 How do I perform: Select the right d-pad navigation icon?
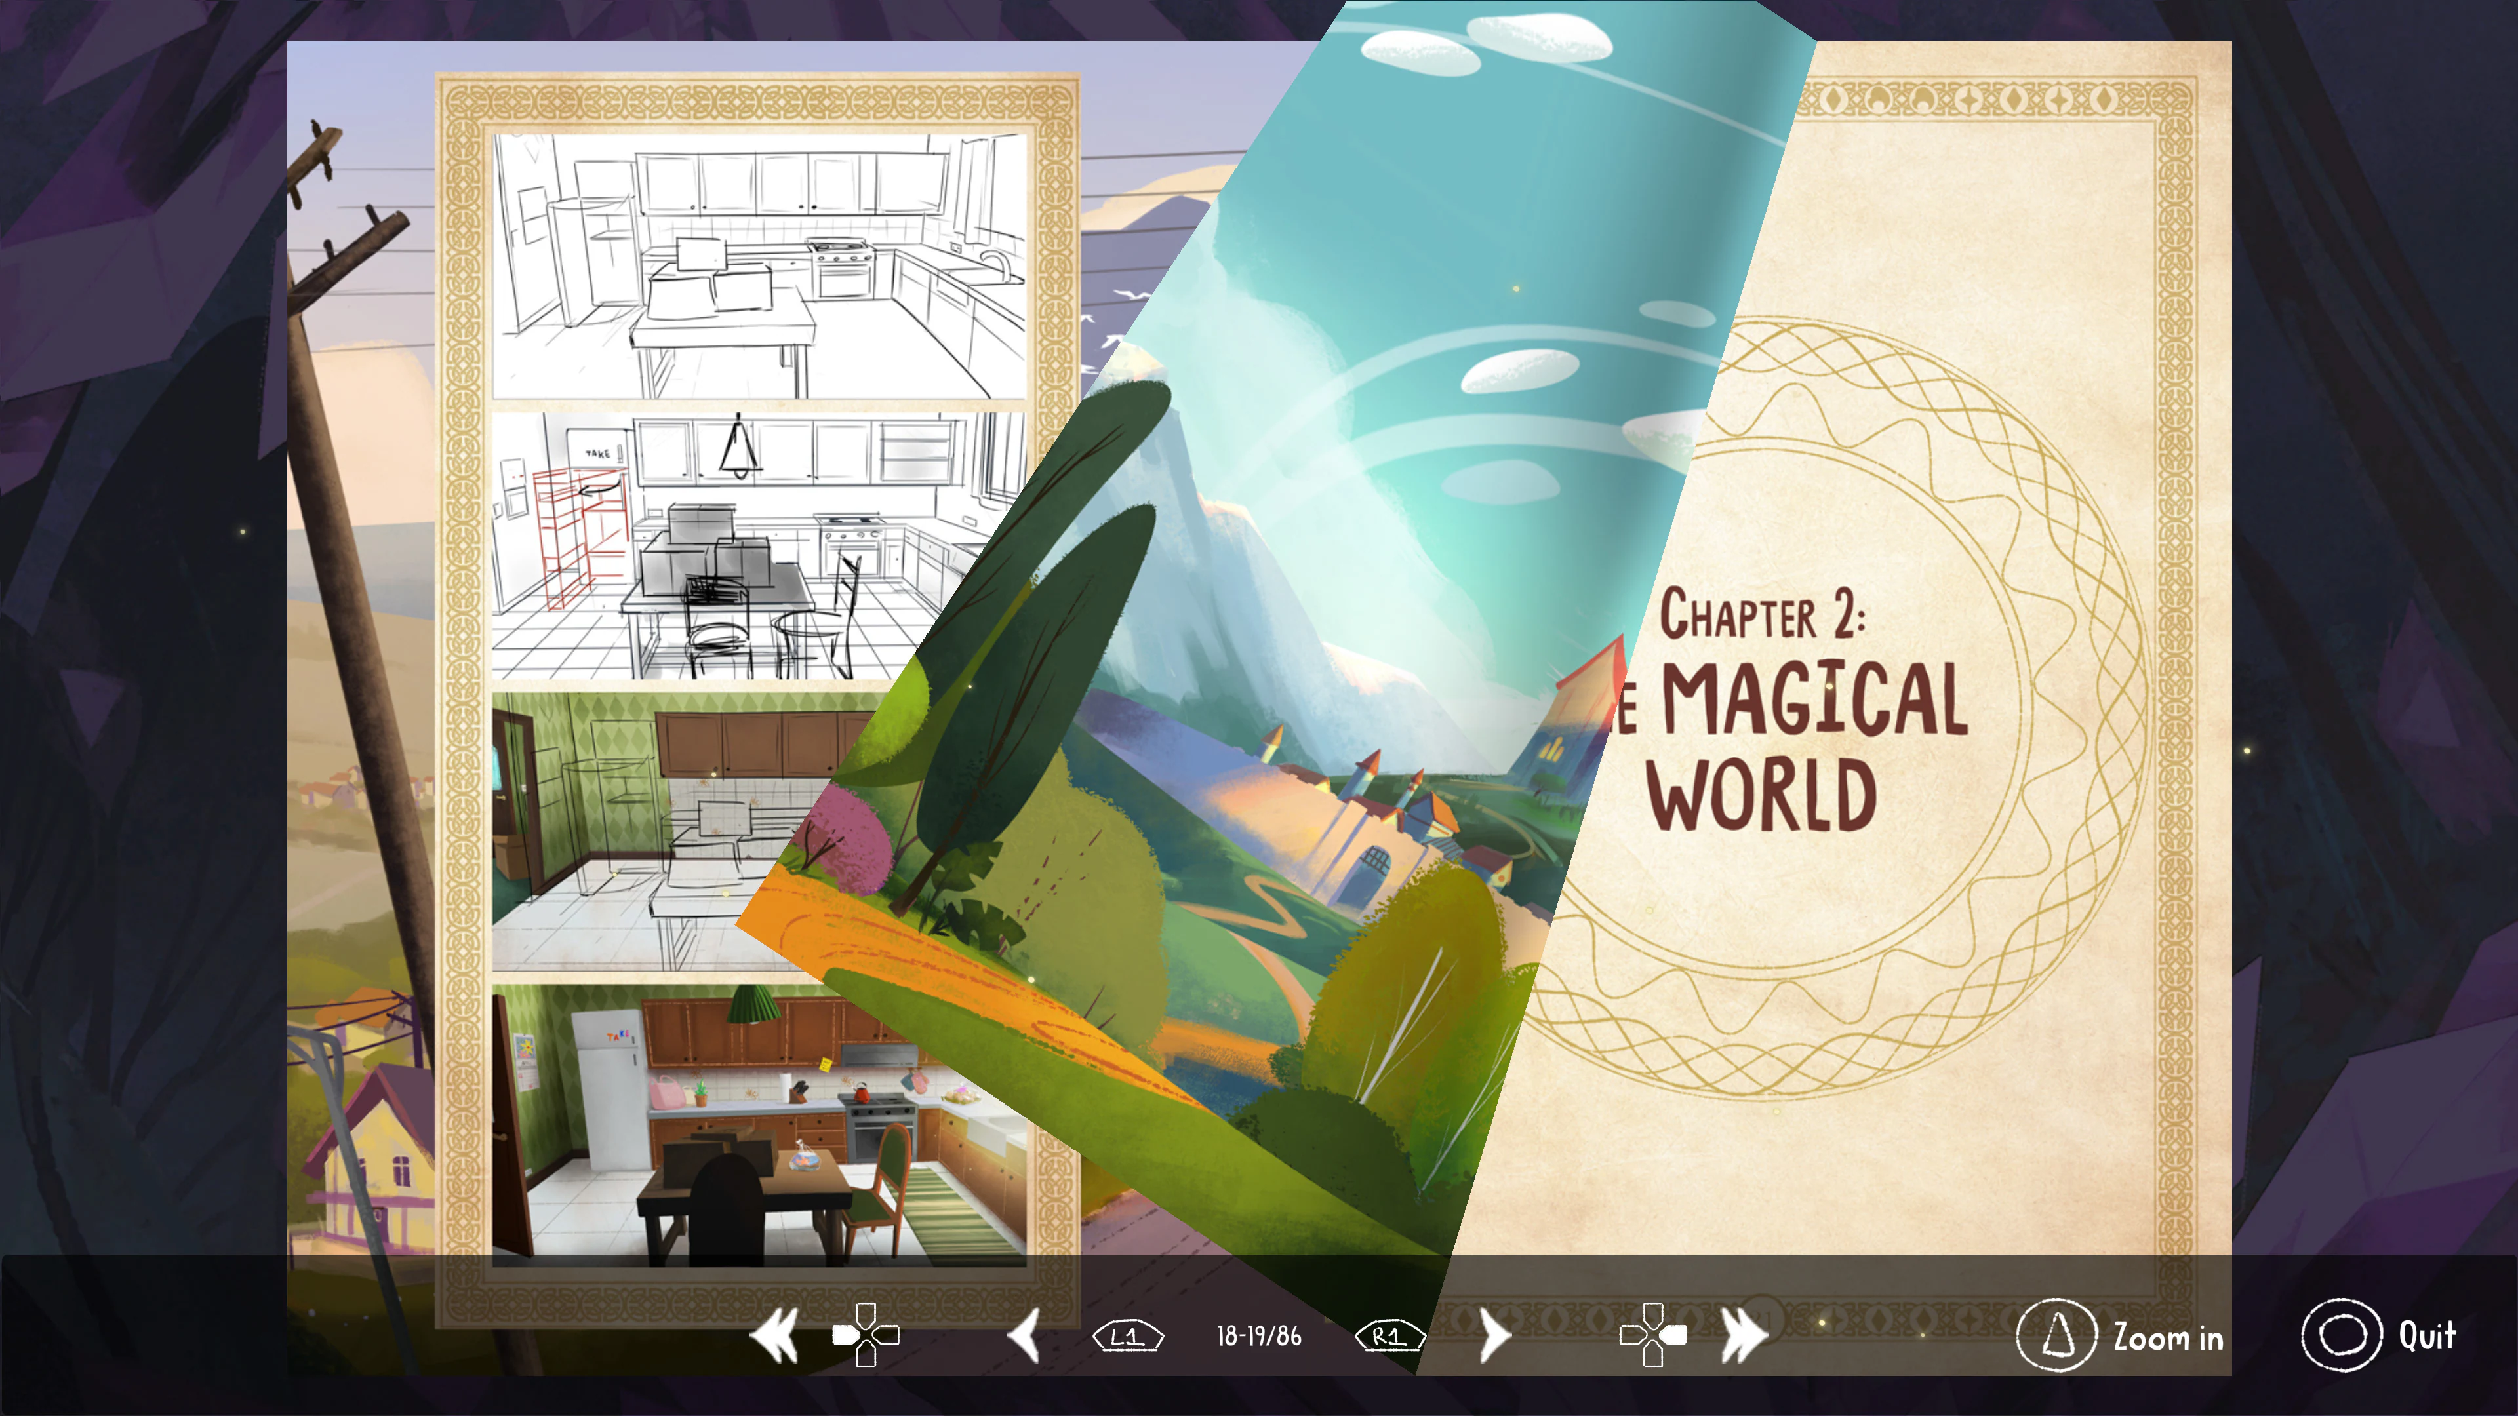coord(1655,1336)
